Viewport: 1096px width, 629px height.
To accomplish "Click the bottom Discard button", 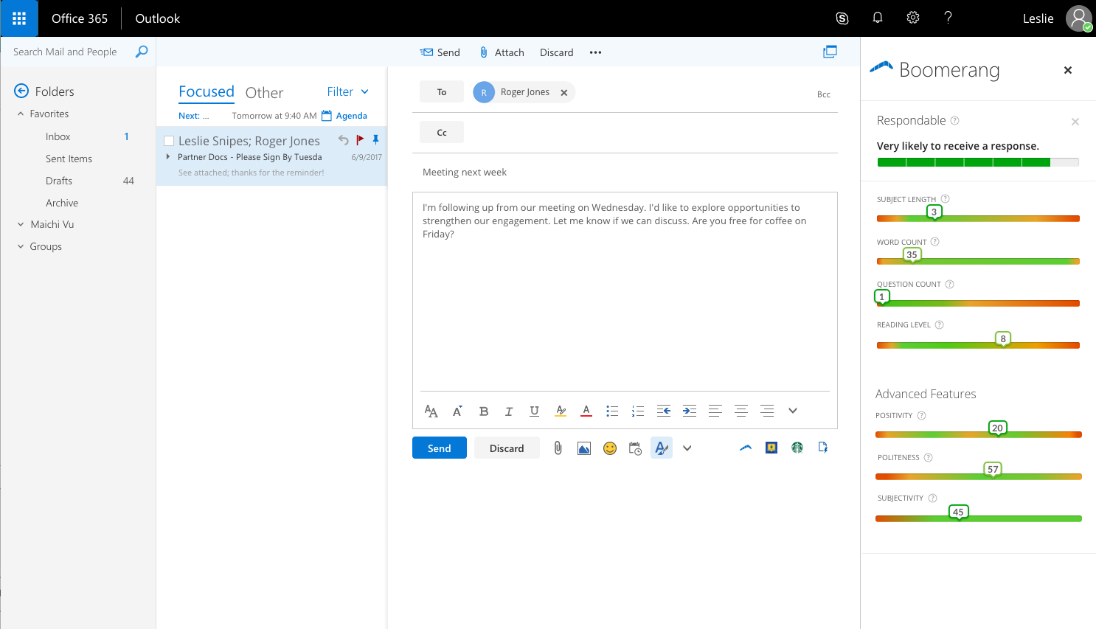I will point(507,448).
